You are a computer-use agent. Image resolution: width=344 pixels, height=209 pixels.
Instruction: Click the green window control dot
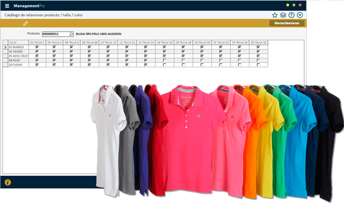294,5
